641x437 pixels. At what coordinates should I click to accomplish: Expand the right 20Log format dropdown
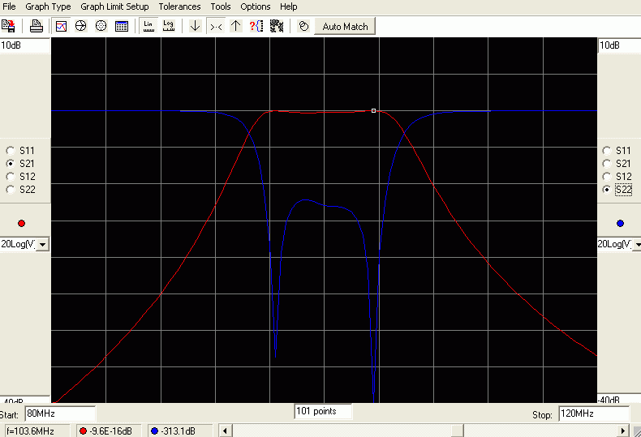(637, 245)
